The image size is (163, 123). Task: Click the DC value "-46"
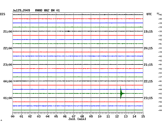pyautogui.click(x=160, y=15)
